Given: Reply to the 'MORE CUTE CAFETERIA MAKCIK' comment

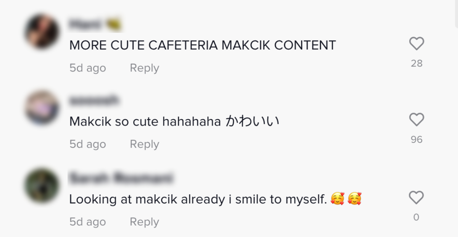Looking at the screenshot, I should click(x=144, y=68).
